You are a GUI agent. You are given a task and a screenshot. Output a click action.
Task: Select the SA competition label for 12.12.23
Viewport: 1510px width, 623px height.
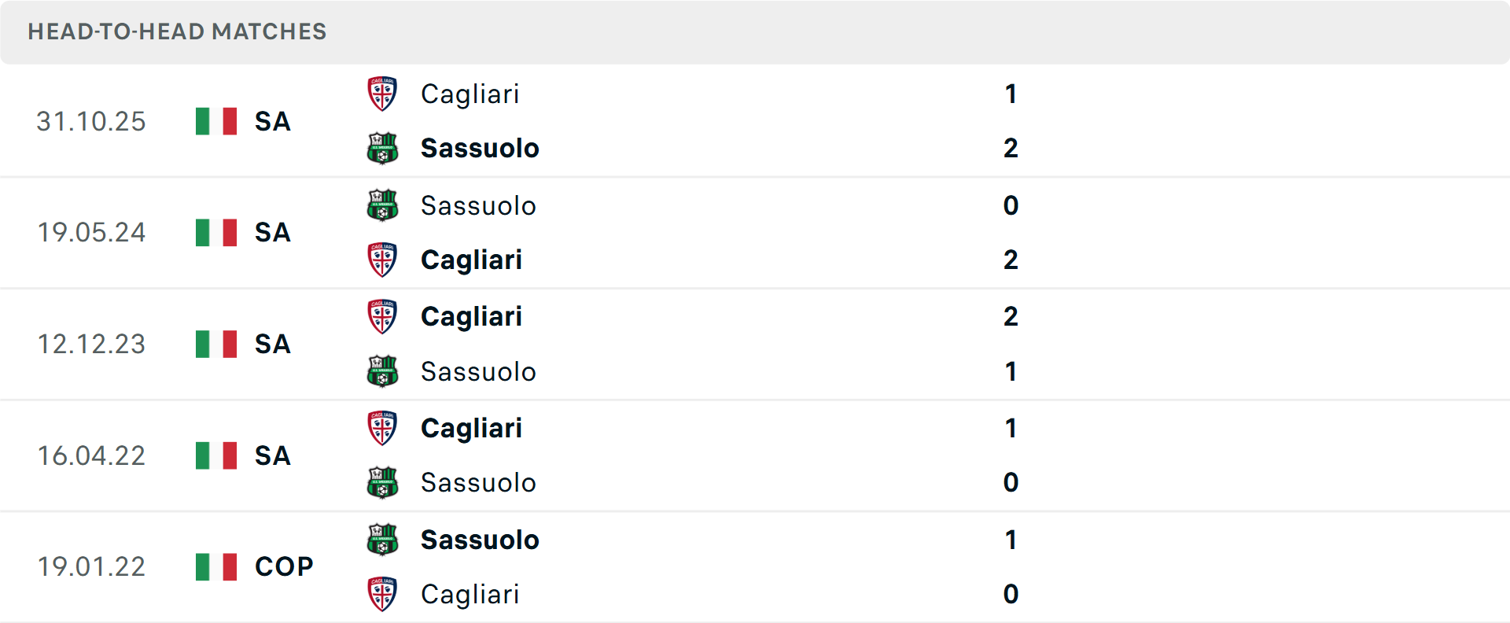point(271,344)
